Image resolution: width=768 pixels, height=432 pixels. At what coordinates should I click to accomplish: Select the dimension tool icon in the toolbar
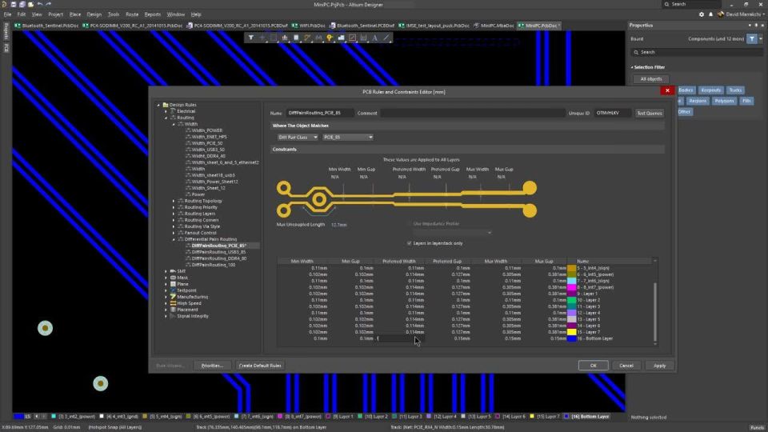(x=363, y=38)
